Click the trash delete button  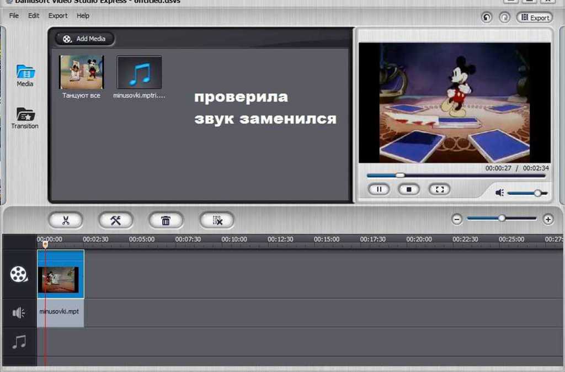coord(166,220)
